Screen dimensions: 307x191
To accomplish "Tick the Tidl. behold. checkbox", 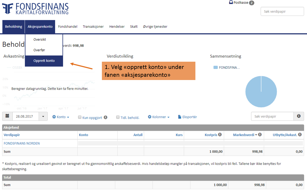I will (118, 117).
